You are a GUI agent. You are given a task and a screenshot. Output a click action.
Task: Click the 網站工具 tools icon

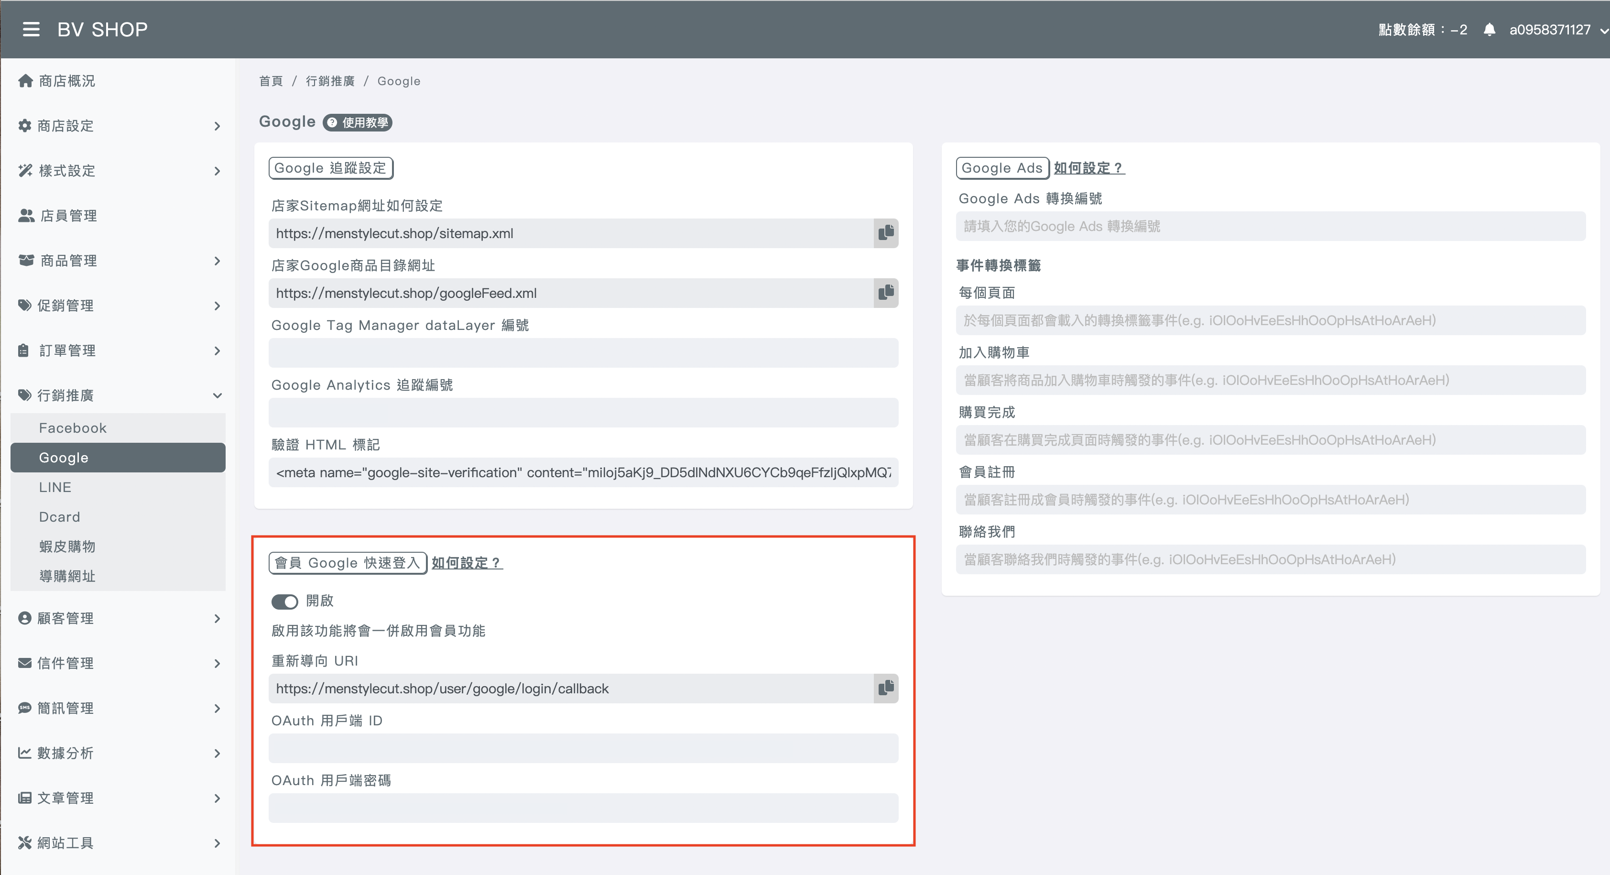point(25,843)
